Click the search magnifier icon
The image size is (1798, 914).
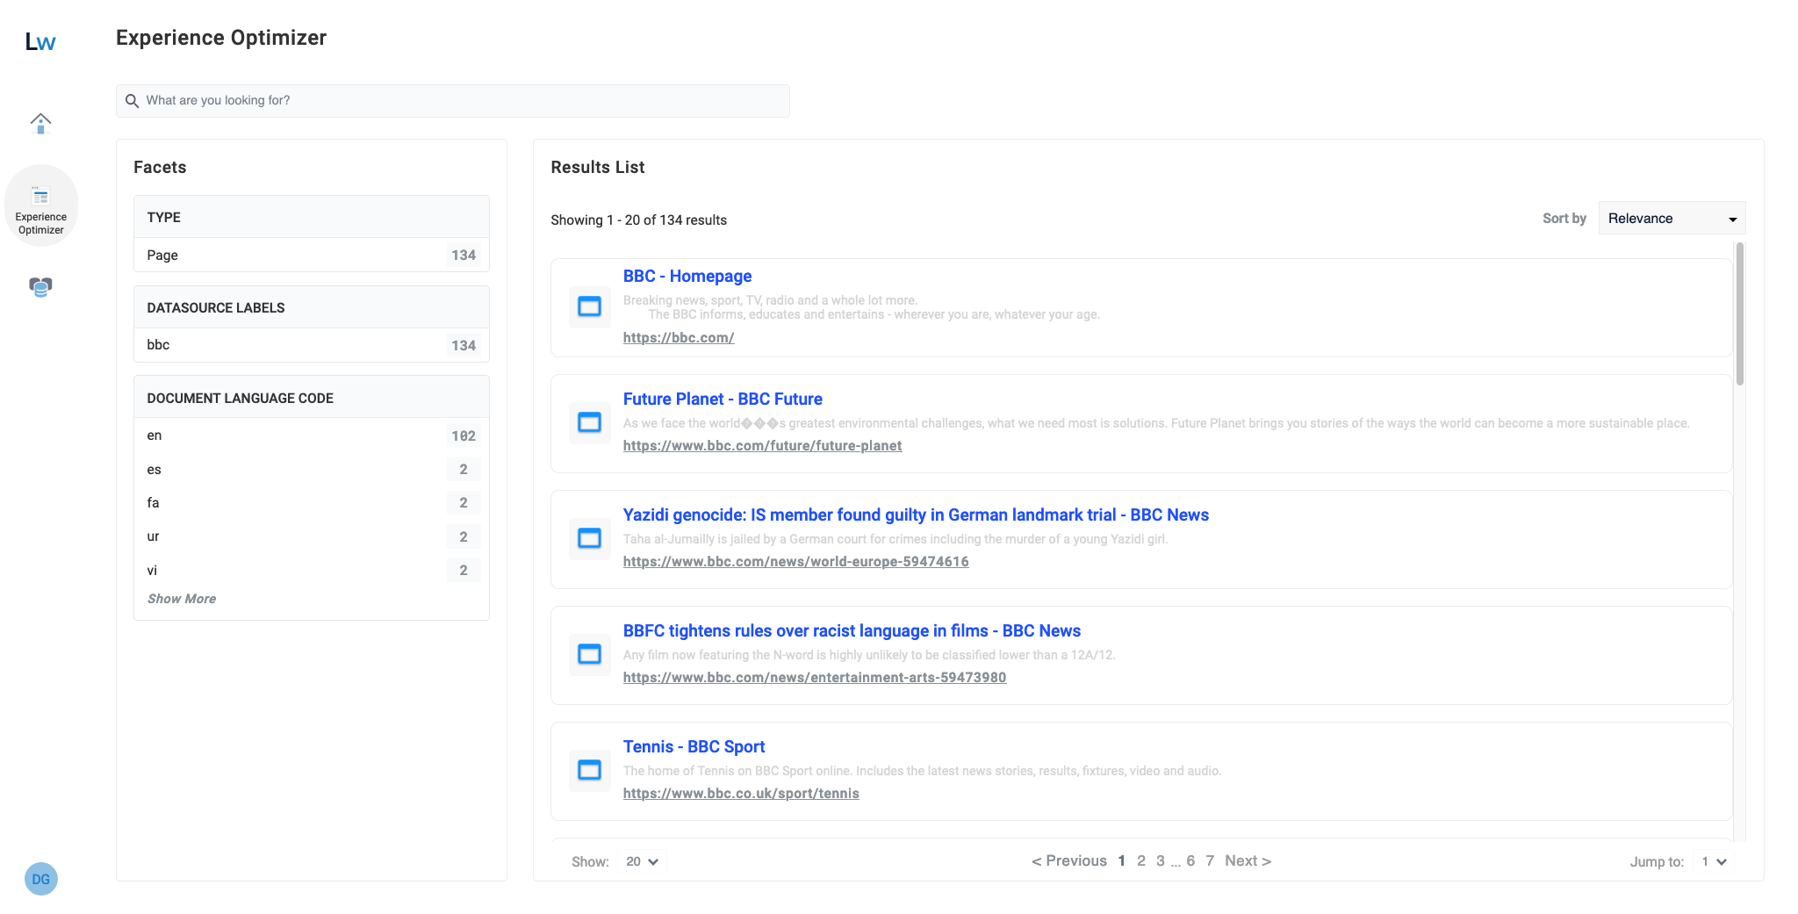(133, 100)
